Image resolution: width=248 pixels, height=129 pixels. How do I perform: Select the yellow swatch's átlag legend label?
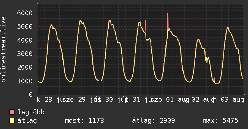click(x=27, y=121)
